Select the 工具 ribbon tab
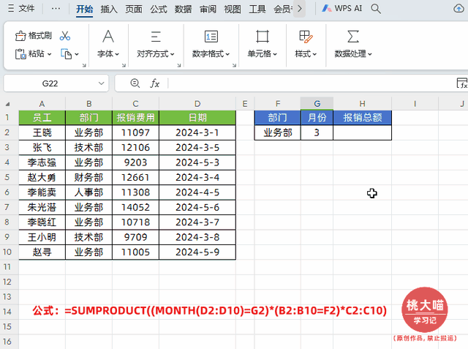The height and width of the screenshot is (349, 468). [x=257, y=9]
